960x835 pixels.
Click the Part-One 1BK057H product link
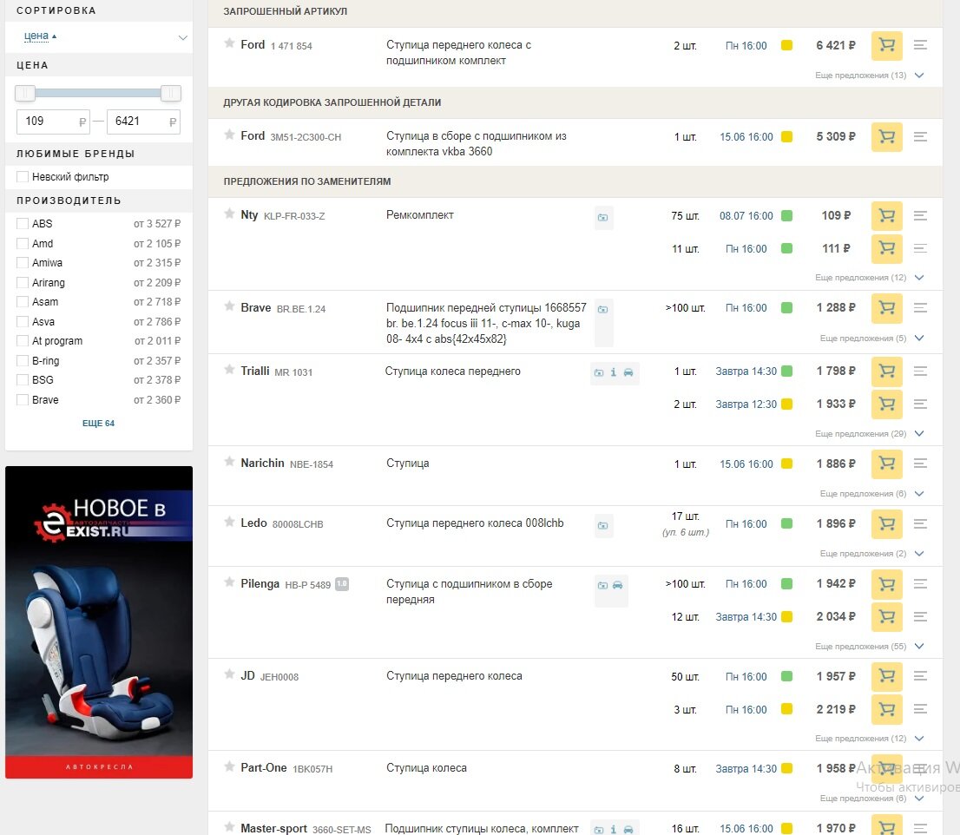(286, 767)
